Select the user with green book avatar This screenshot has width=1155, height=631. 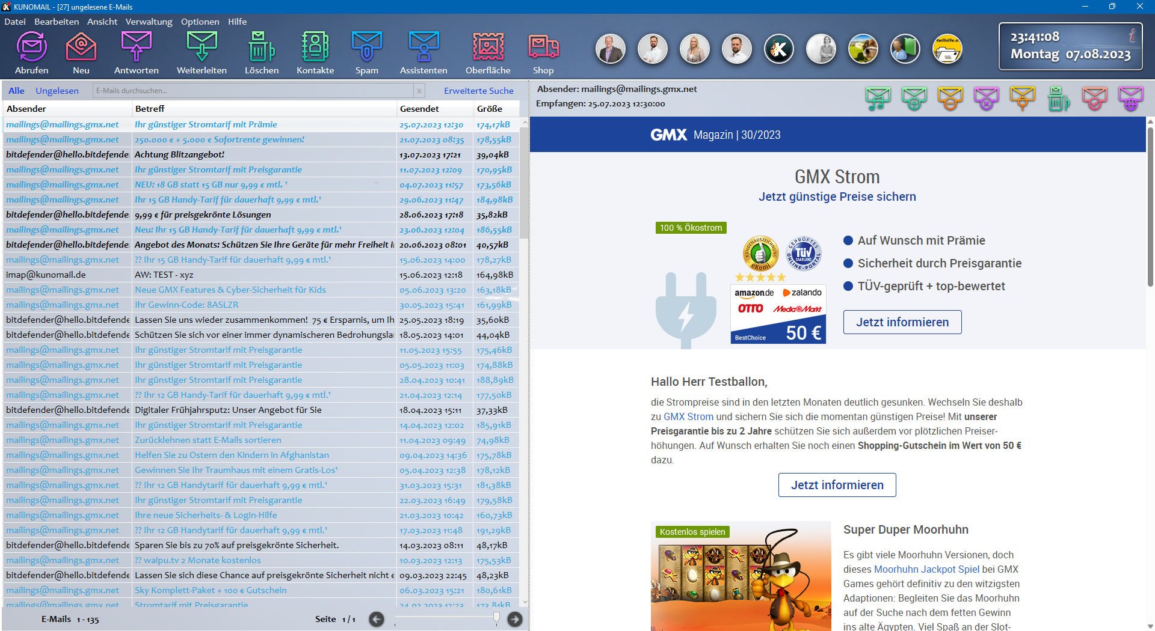tap(905, 49)
